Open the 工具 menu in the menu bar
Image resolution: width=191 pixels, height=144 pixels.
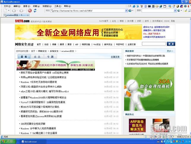58,6
